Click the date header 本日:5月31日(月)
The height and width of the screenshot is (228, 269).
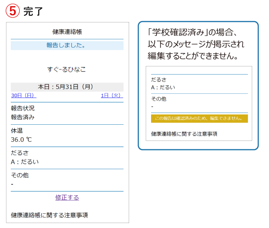tap(67, 87)
